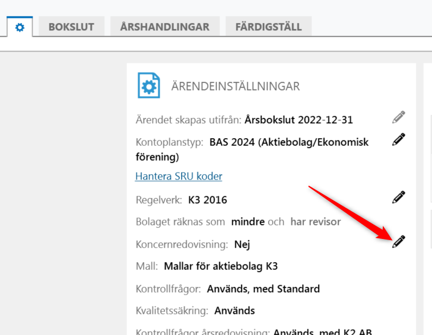Click the BAS 2024 (Aktiebolag/Ekonomisk value

click(289, 142)
